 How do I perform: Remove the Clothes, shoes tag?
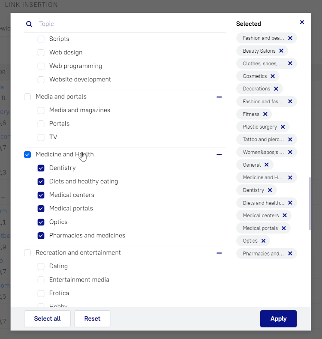coord(290,63)
